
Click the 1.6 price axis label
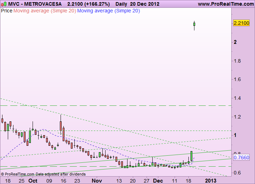(237, 79)
